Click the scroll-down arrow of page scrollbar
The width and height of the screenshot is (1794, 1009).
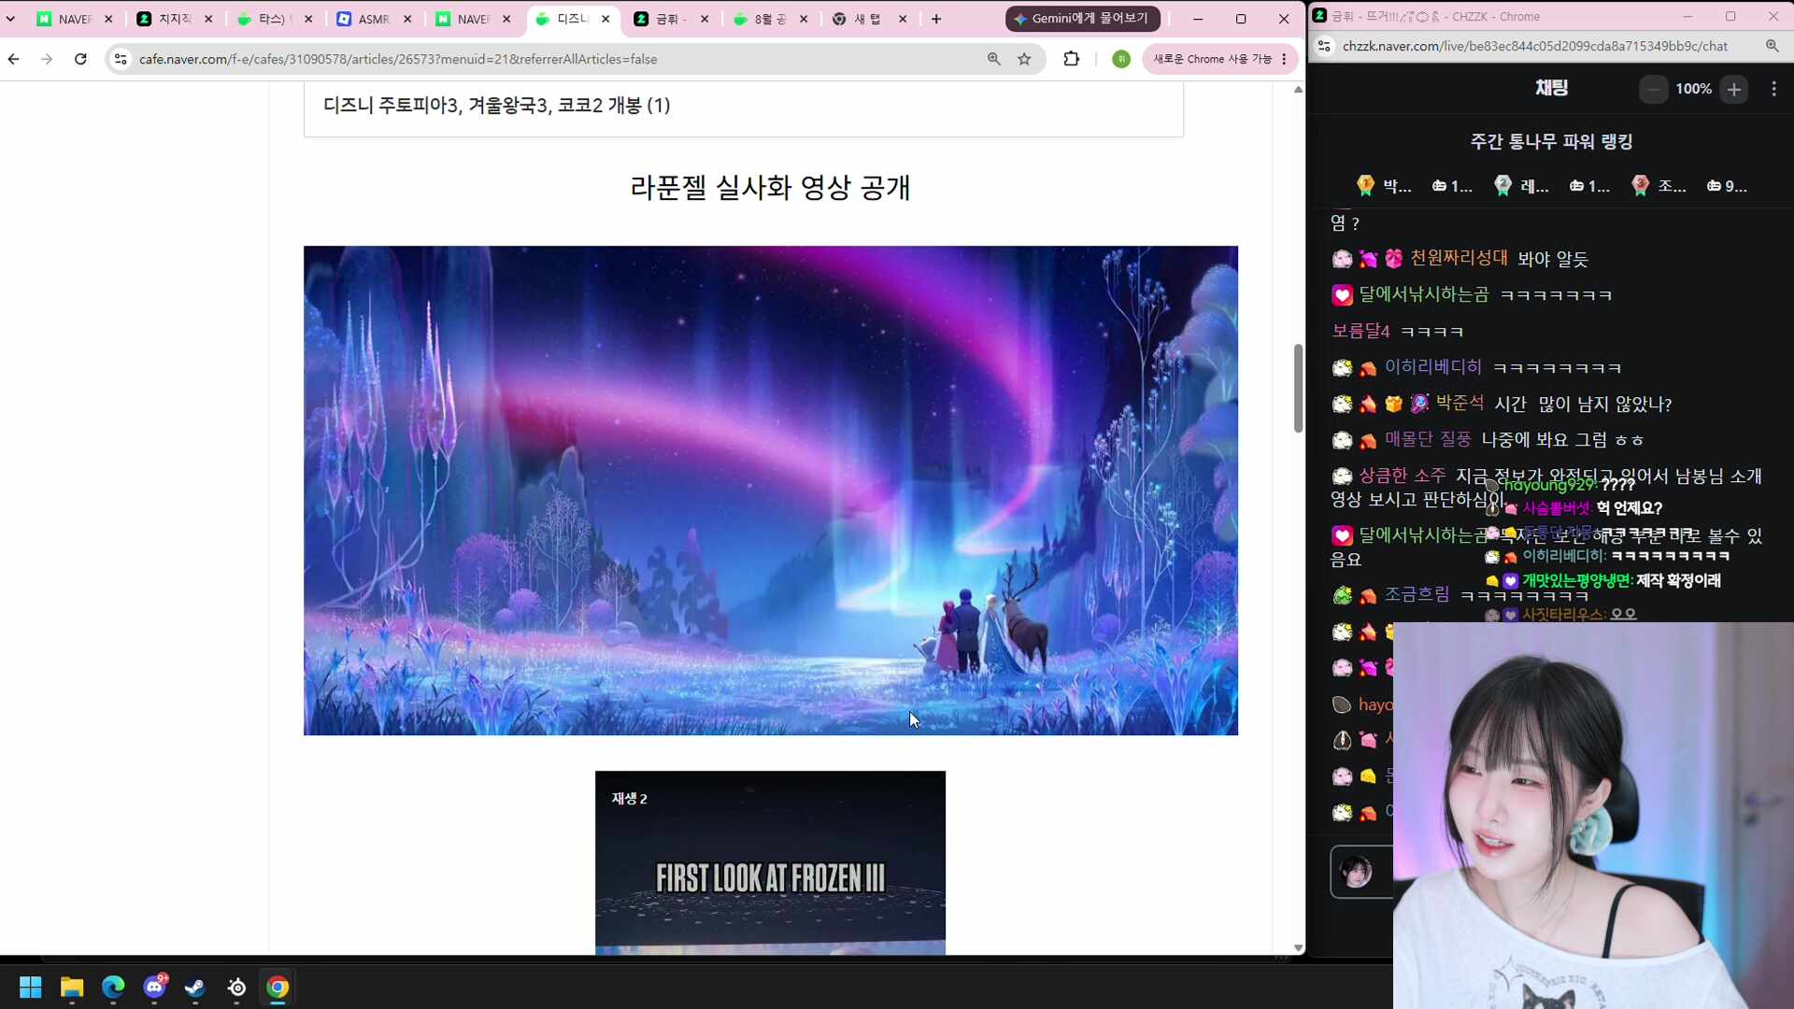[x=1298, y=947]
